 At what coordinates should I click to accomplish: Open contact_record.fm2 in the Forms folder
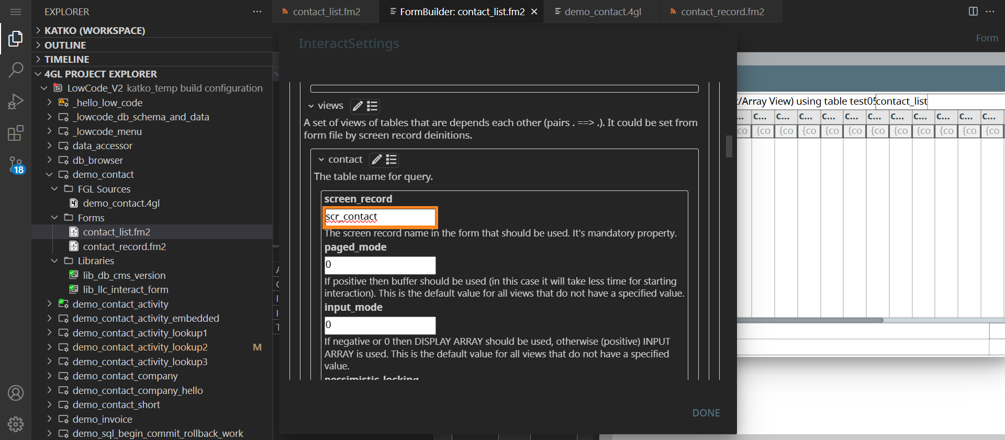pyautogui.click(x=124, y=246)
